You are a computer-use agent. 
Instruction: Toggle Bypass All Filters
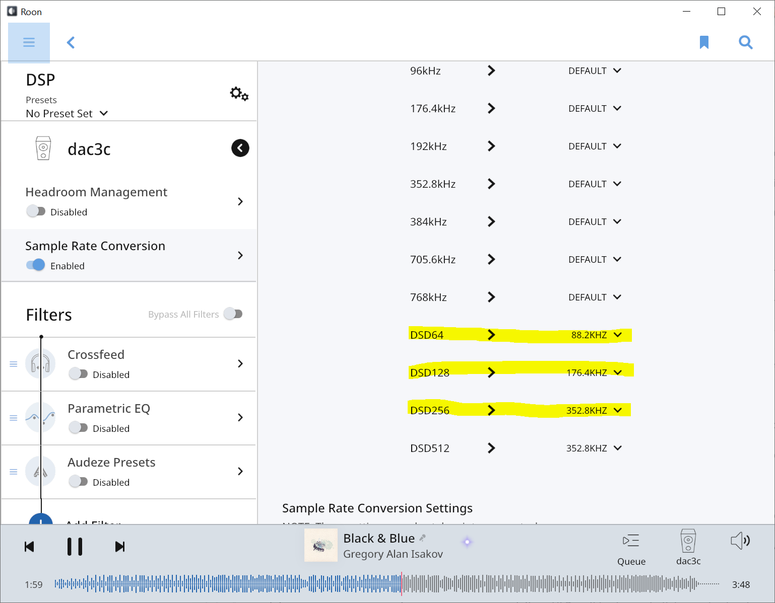click(x=233, y=314)
